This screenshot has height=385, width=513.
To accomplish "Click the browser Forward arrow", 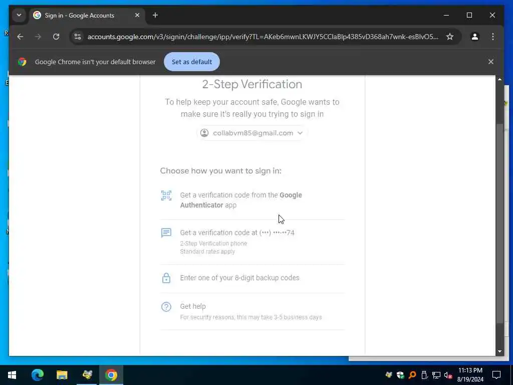I will point(38,37).
